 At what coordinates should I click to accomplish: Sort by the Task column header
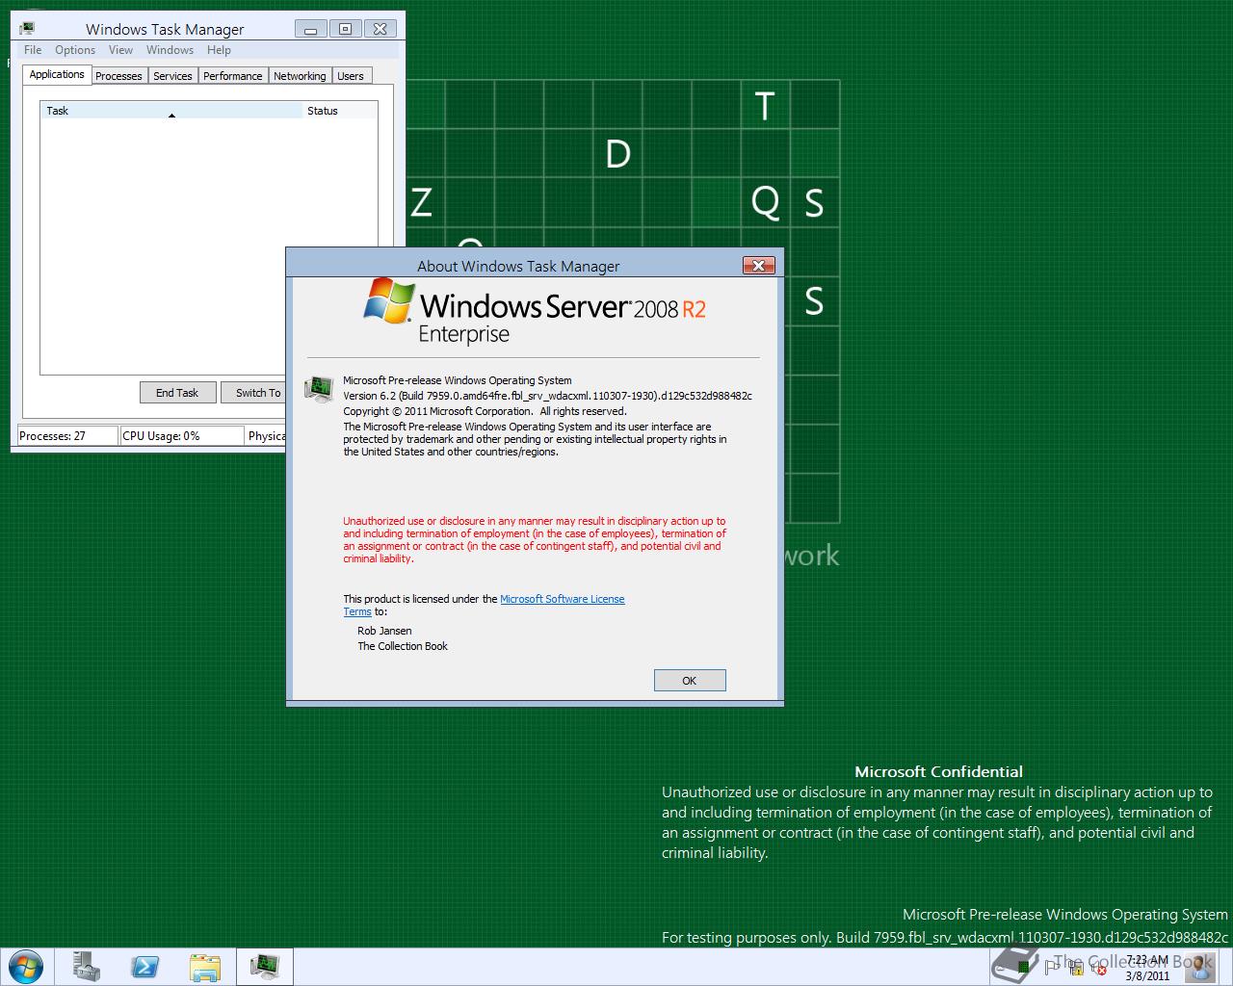pyautogui.click(x=171, y=111)
